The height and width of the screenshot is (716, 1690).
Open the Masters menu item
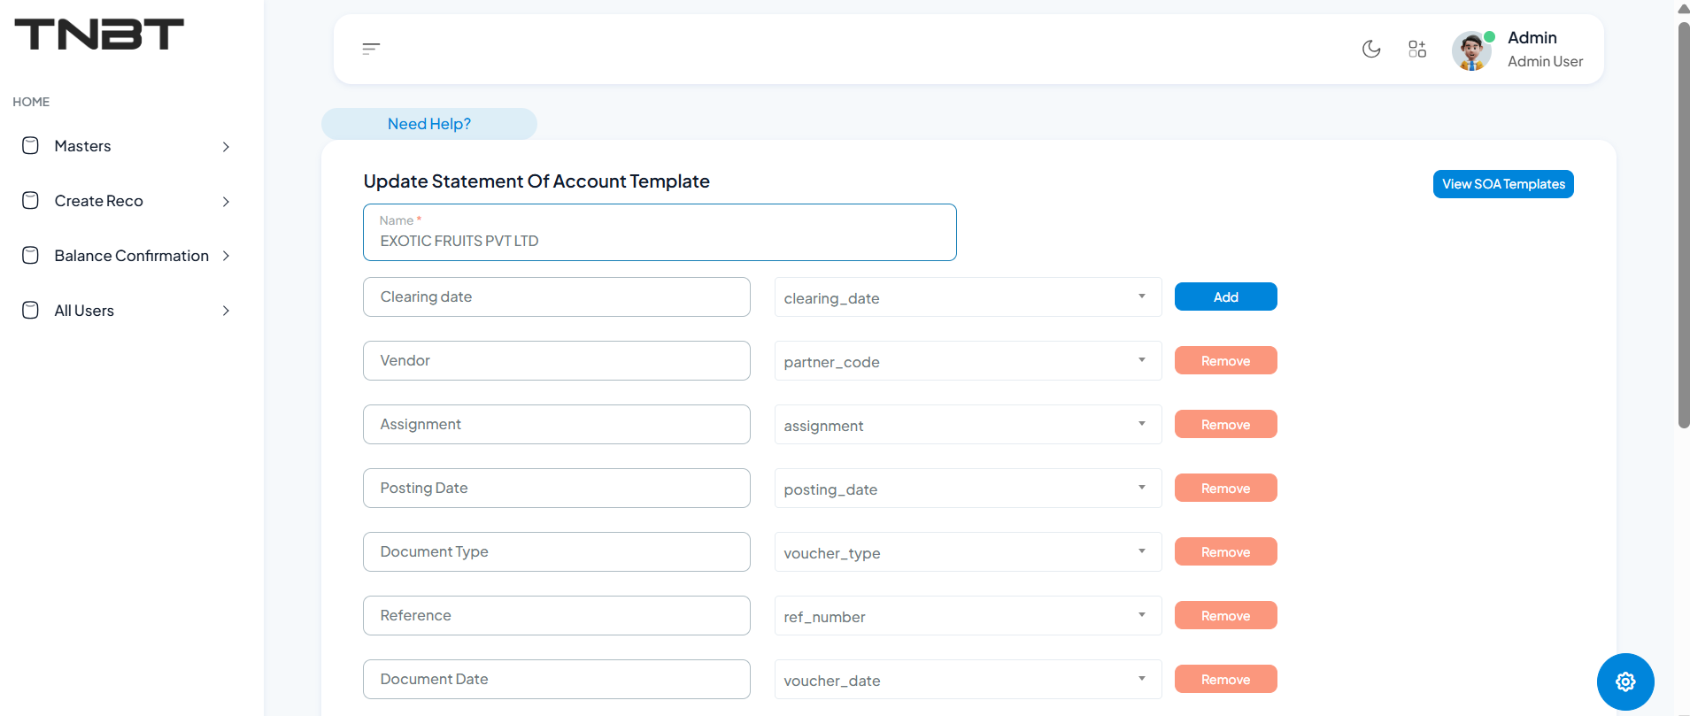pyautogui.click(x=83, y=146)
